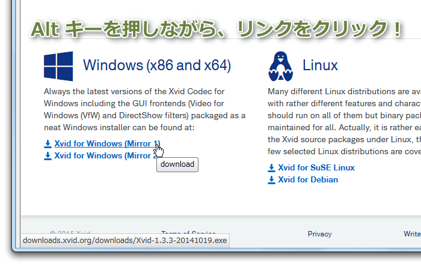Click download arrow icon beside Debian
421x270 pixels.
[x=271, y=180]
